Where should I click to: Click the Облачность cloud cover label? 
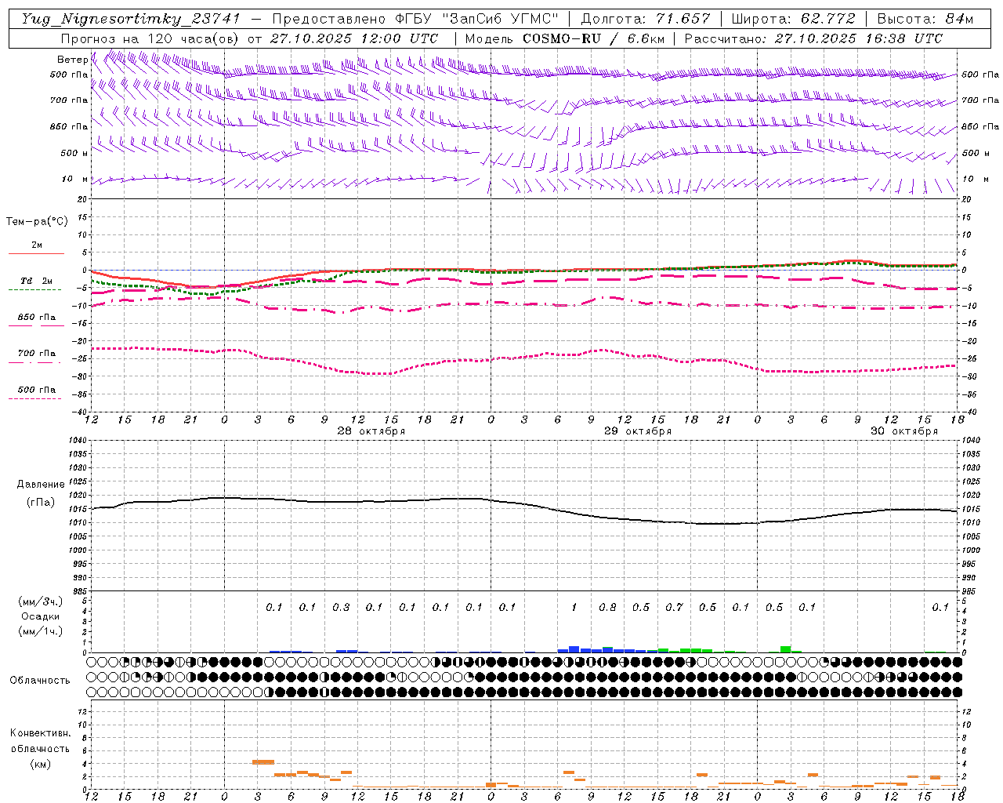(40, 681)
